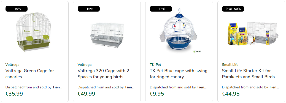Screen dimensions: 286x103
Task: Open the Small Life brand link
Action: click(x=230, y=64)
